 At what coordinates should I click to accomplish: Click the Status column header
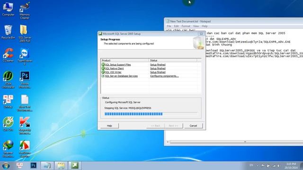click(173, 60)
